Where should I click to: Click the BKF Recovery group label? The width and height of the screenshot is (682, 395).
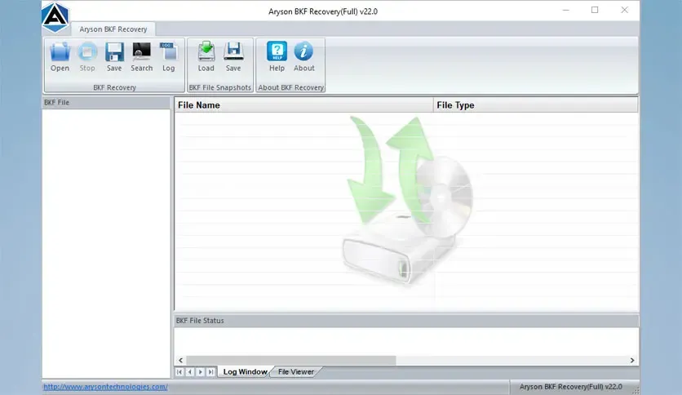[114, 87]
